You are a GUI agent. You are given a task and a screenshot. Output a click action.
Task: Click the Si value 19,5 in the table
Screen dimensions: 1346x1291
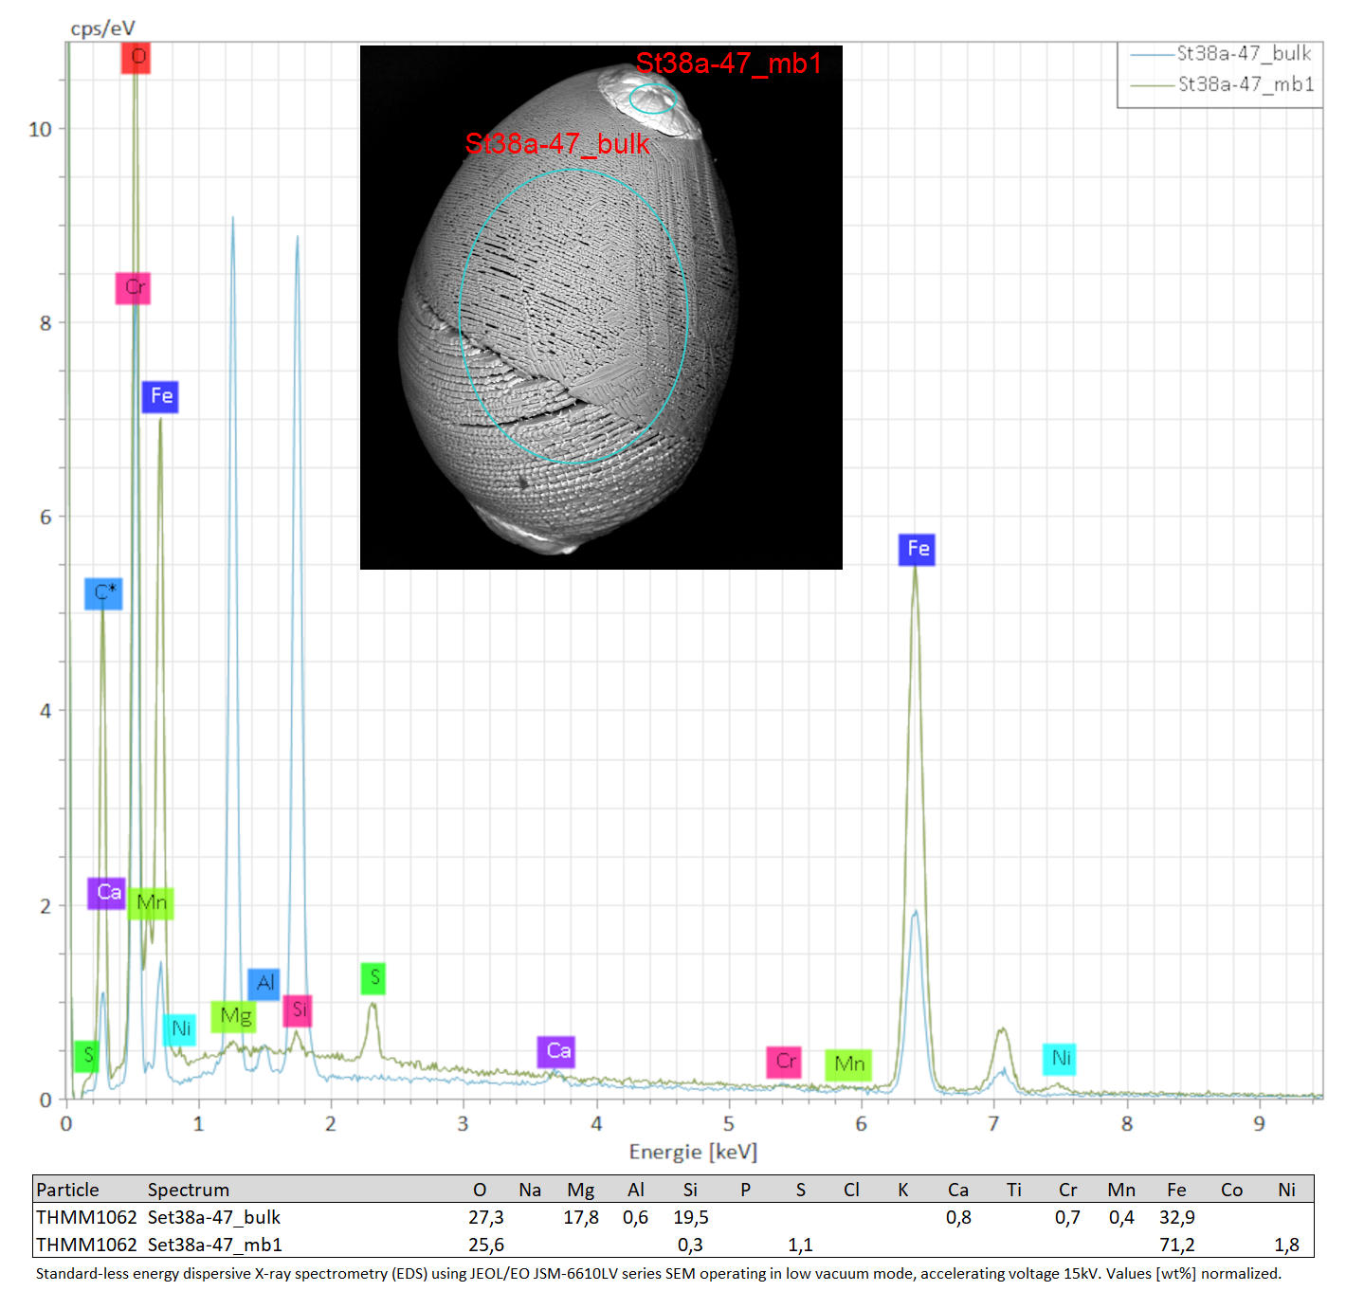(691, 1217)
